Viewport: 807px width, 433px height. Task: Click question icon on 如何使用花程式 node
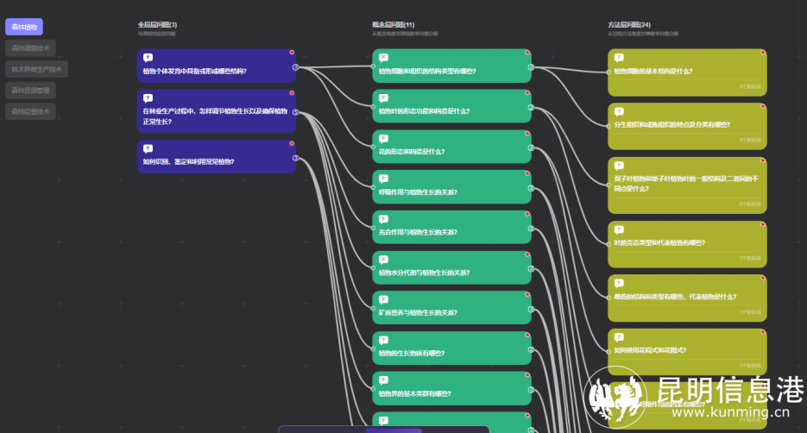click(x=618, y=337)
